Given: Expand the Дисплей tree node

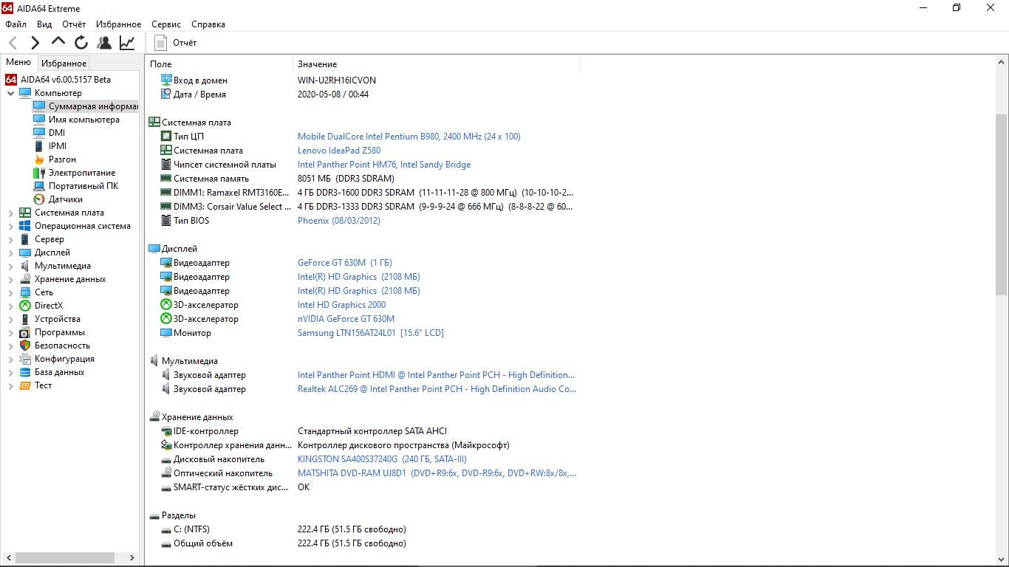Looking at the screenshot, I should click(x=10, y=252).
